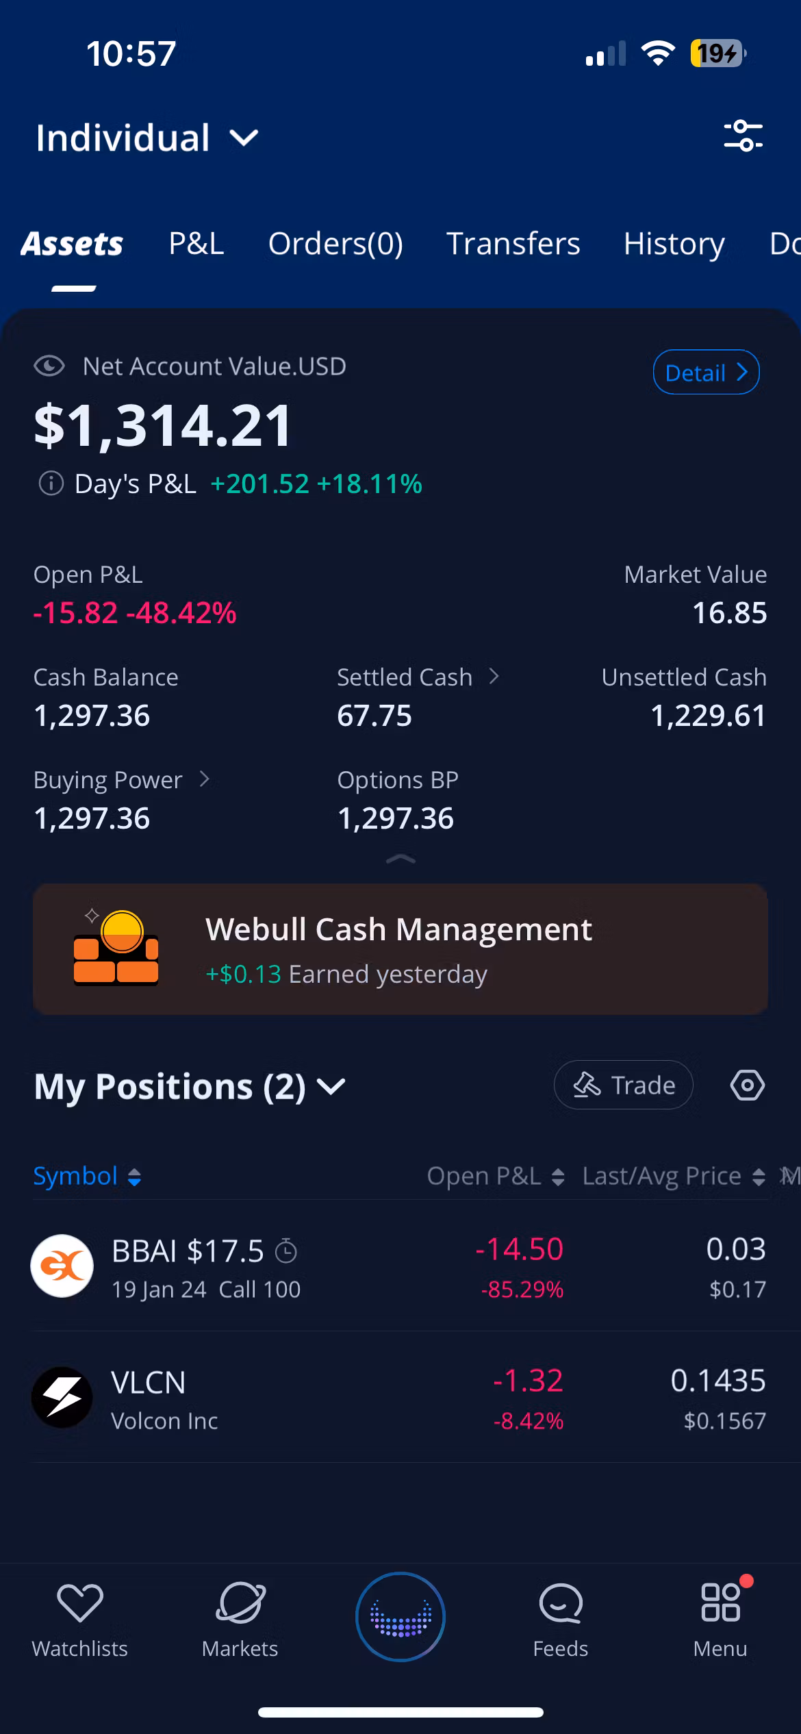
Task: Open the Transfers tab
Action: coord(513,244)
